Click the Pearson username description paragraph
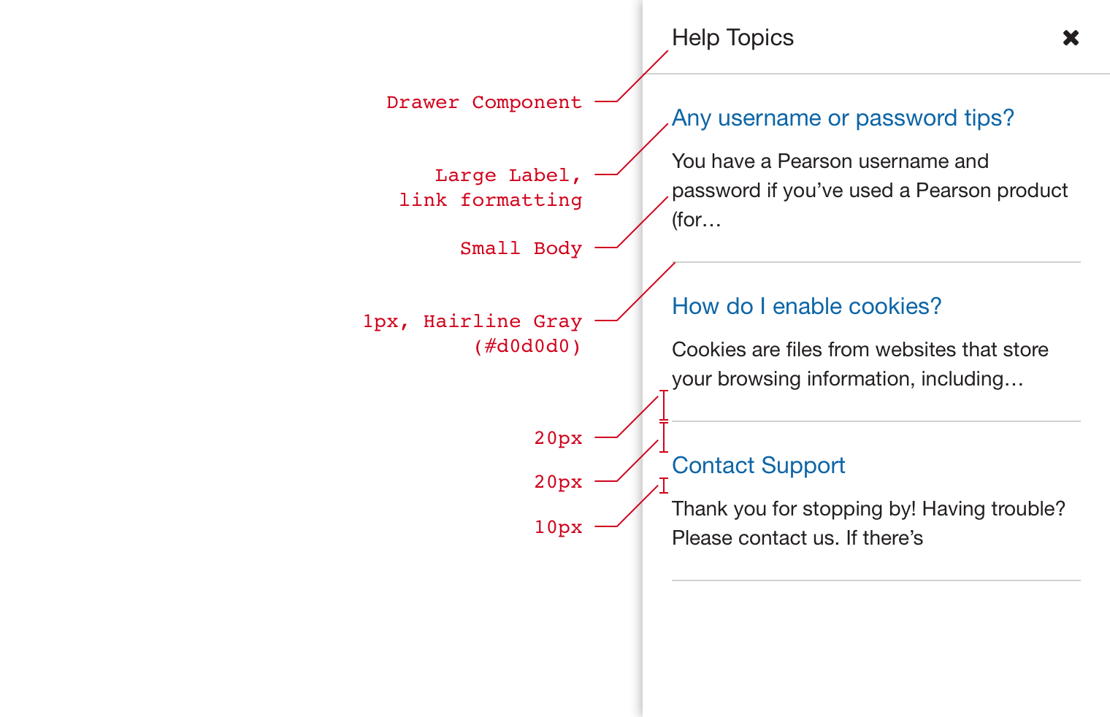The height and width of the screenshot is (717, 1110). pos(869,190)
